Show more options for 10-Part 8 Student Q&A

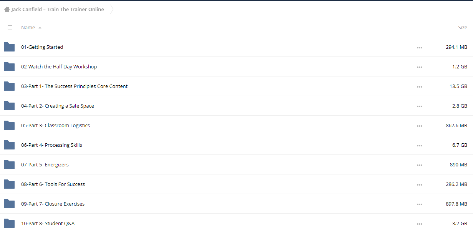click(420, 224)
